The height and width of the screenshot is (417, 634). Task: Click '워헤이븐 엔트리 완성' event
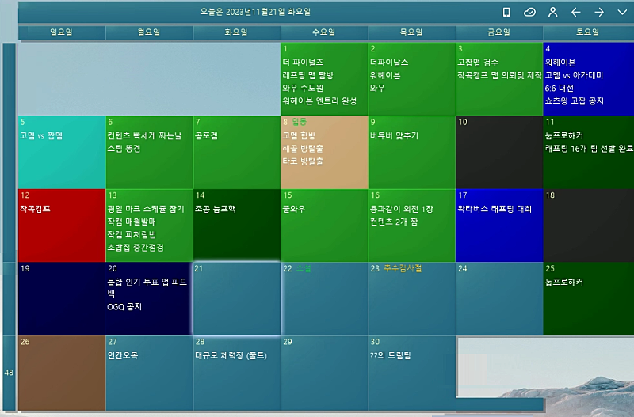pyautogui.click(x=319, y=101)
